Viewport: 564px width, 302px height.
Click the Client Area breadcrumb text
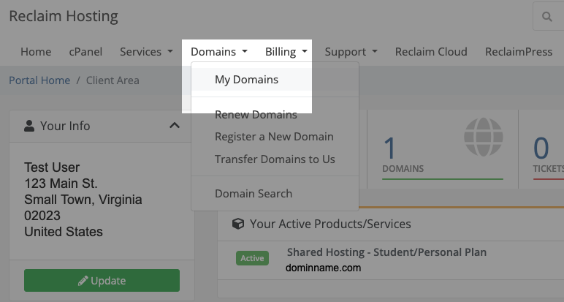113,80
